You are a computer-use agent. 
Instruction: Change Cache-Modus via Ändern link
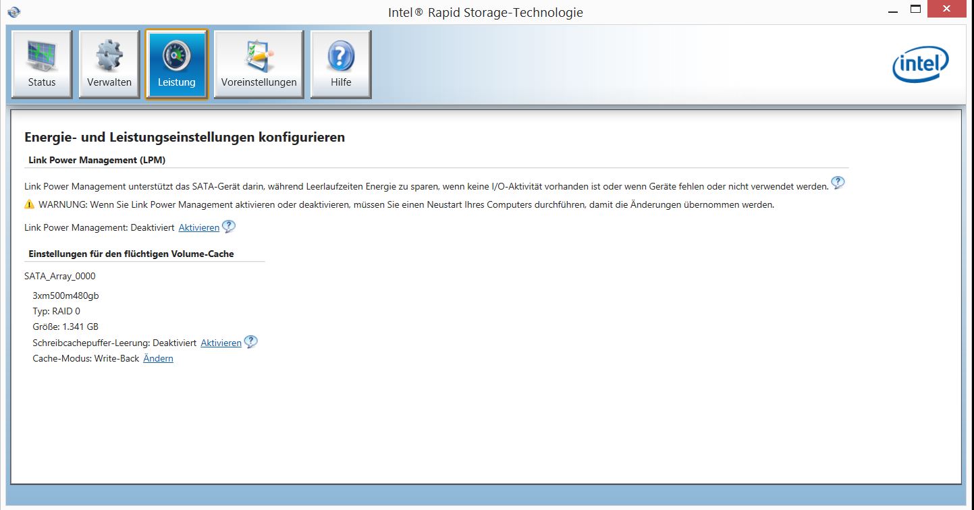[159, 359]
